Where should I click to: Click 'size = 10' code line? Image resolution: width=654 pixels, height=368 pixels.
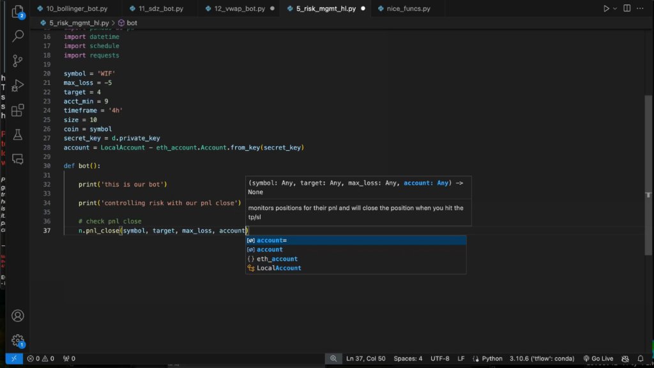[80, 119]
